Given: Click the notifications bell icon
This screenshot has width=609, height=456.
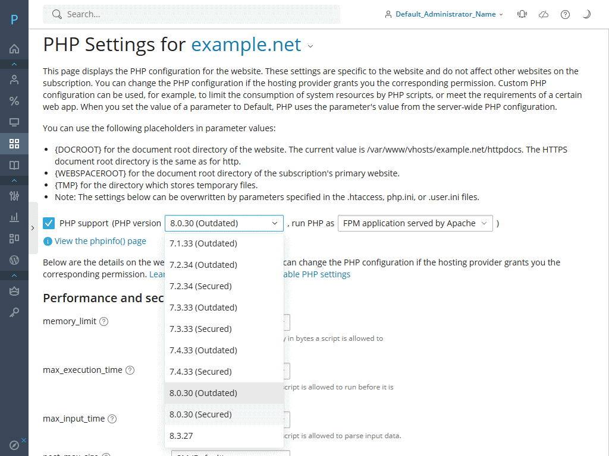Looking at the screenshot, I should pos(522,14).
